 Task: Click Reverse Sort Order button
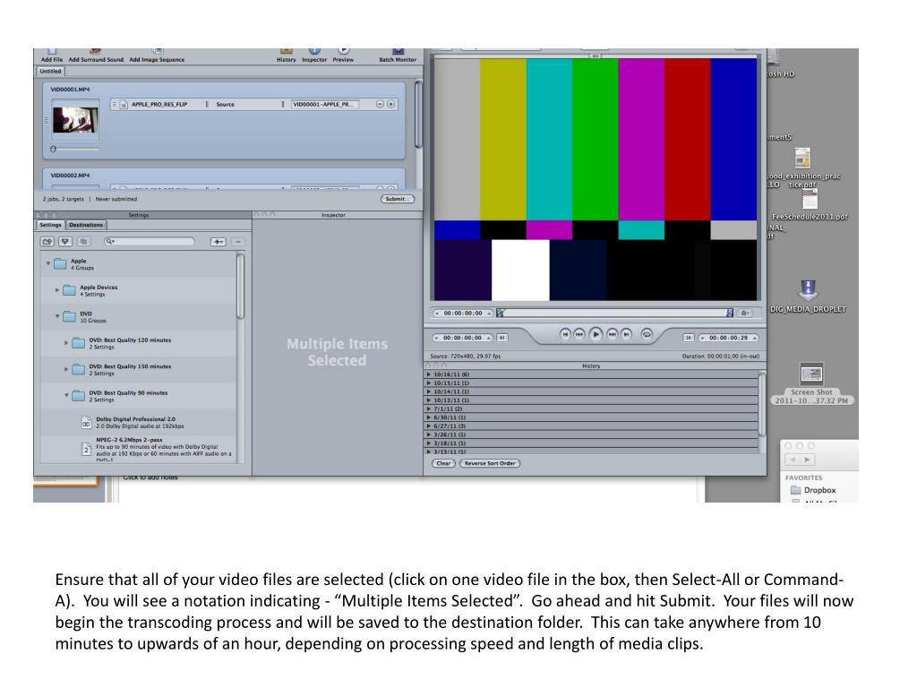[x=490, y=463]
